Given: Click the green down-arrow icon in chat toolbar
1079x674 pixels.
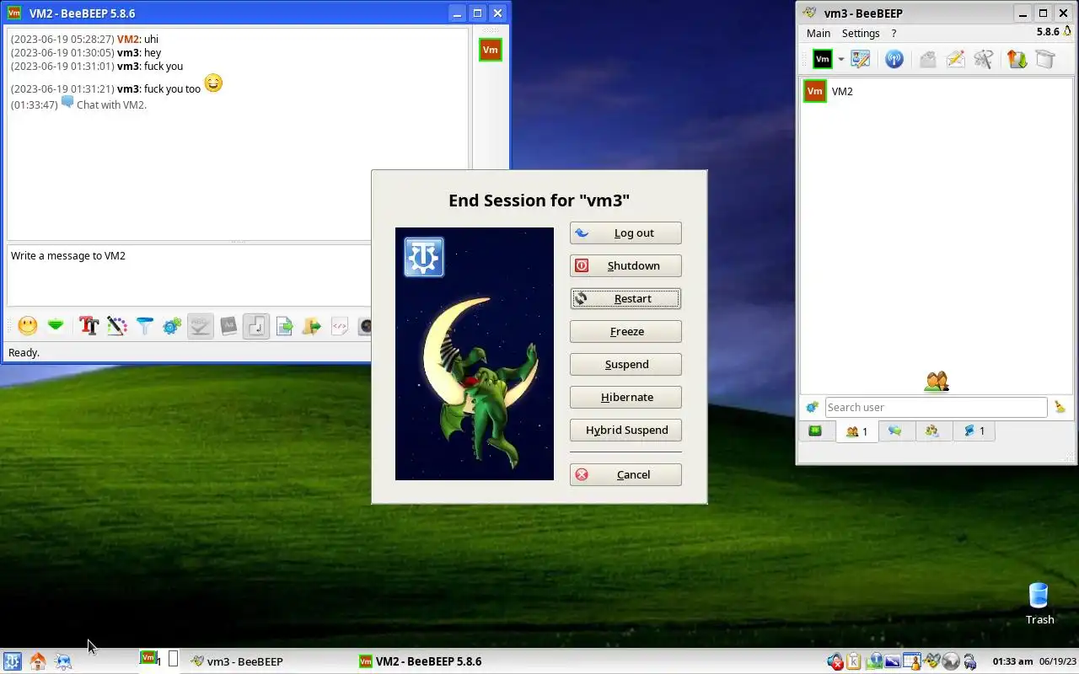Looking at the screenshot, I should pos(56,326).
